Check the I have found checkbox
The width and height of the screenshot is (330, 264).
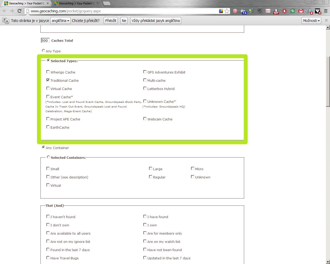(x=145, y=216)
